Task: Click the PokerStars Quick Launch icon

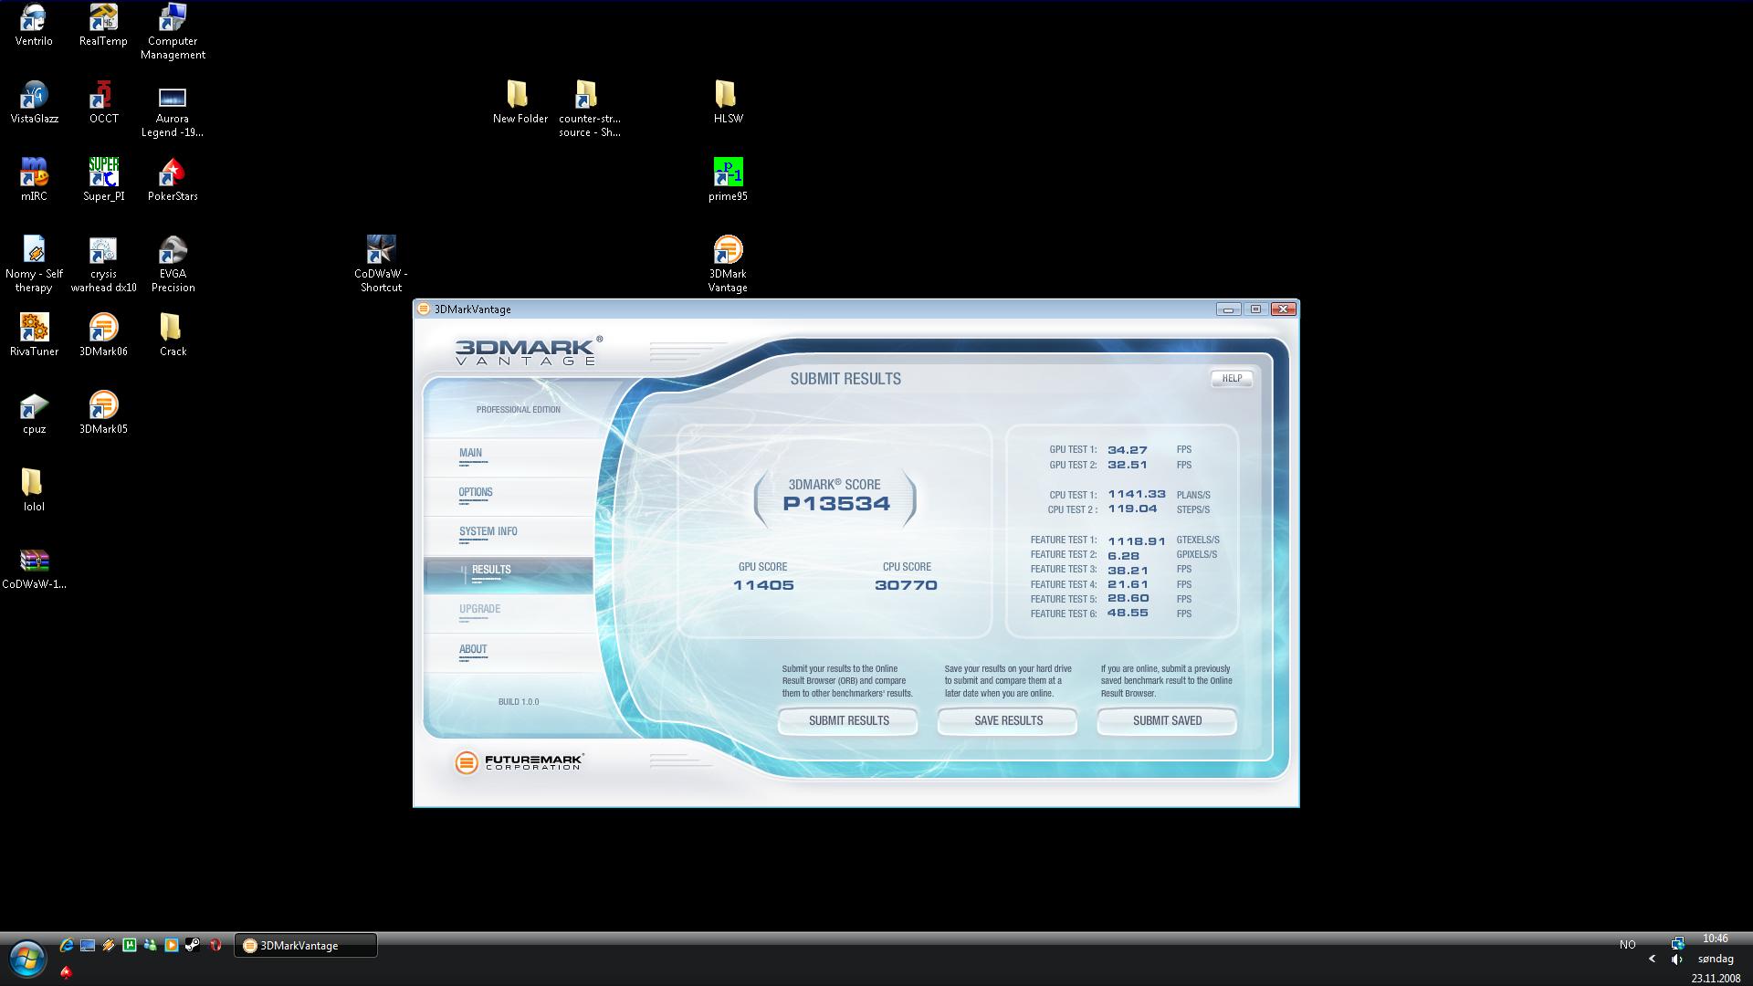Action: (x=66, y=972)
